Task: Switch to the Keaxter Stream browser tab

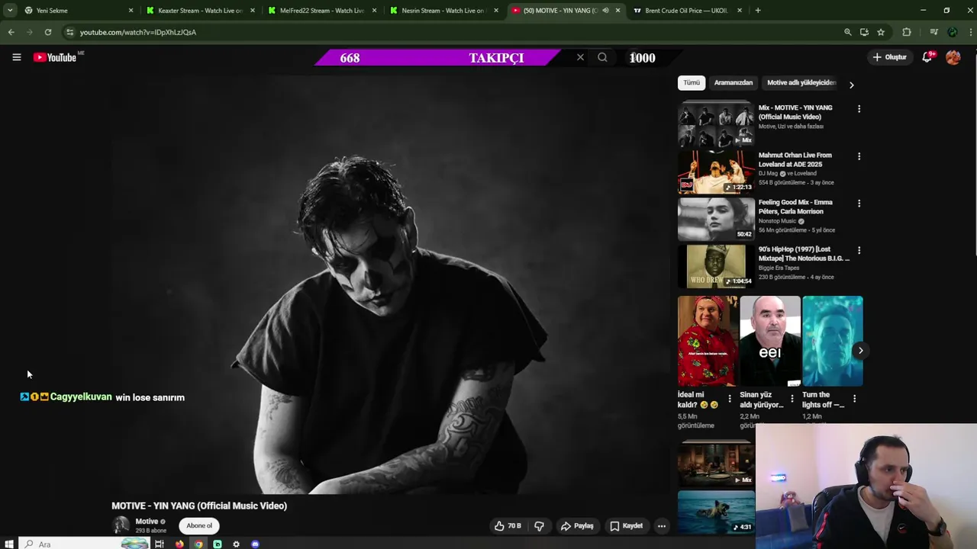Action: coord(200,11)
